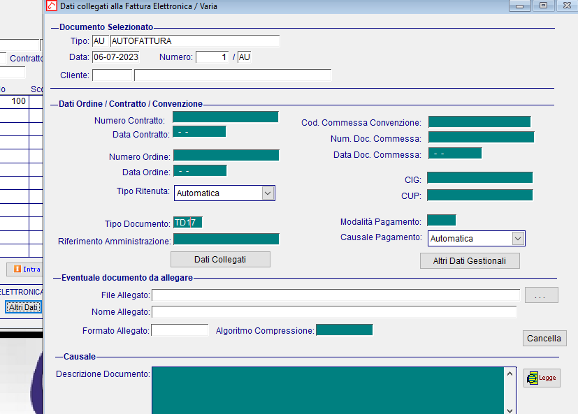The image size is (578, 414).
Task: Browse for File Allegato with ellipsis button
Action: pos(541,295)
